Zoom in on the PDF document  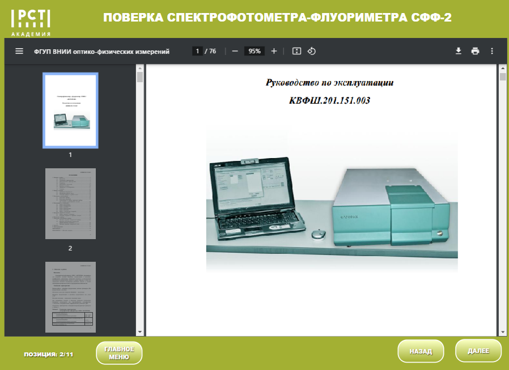pos(274,50)
